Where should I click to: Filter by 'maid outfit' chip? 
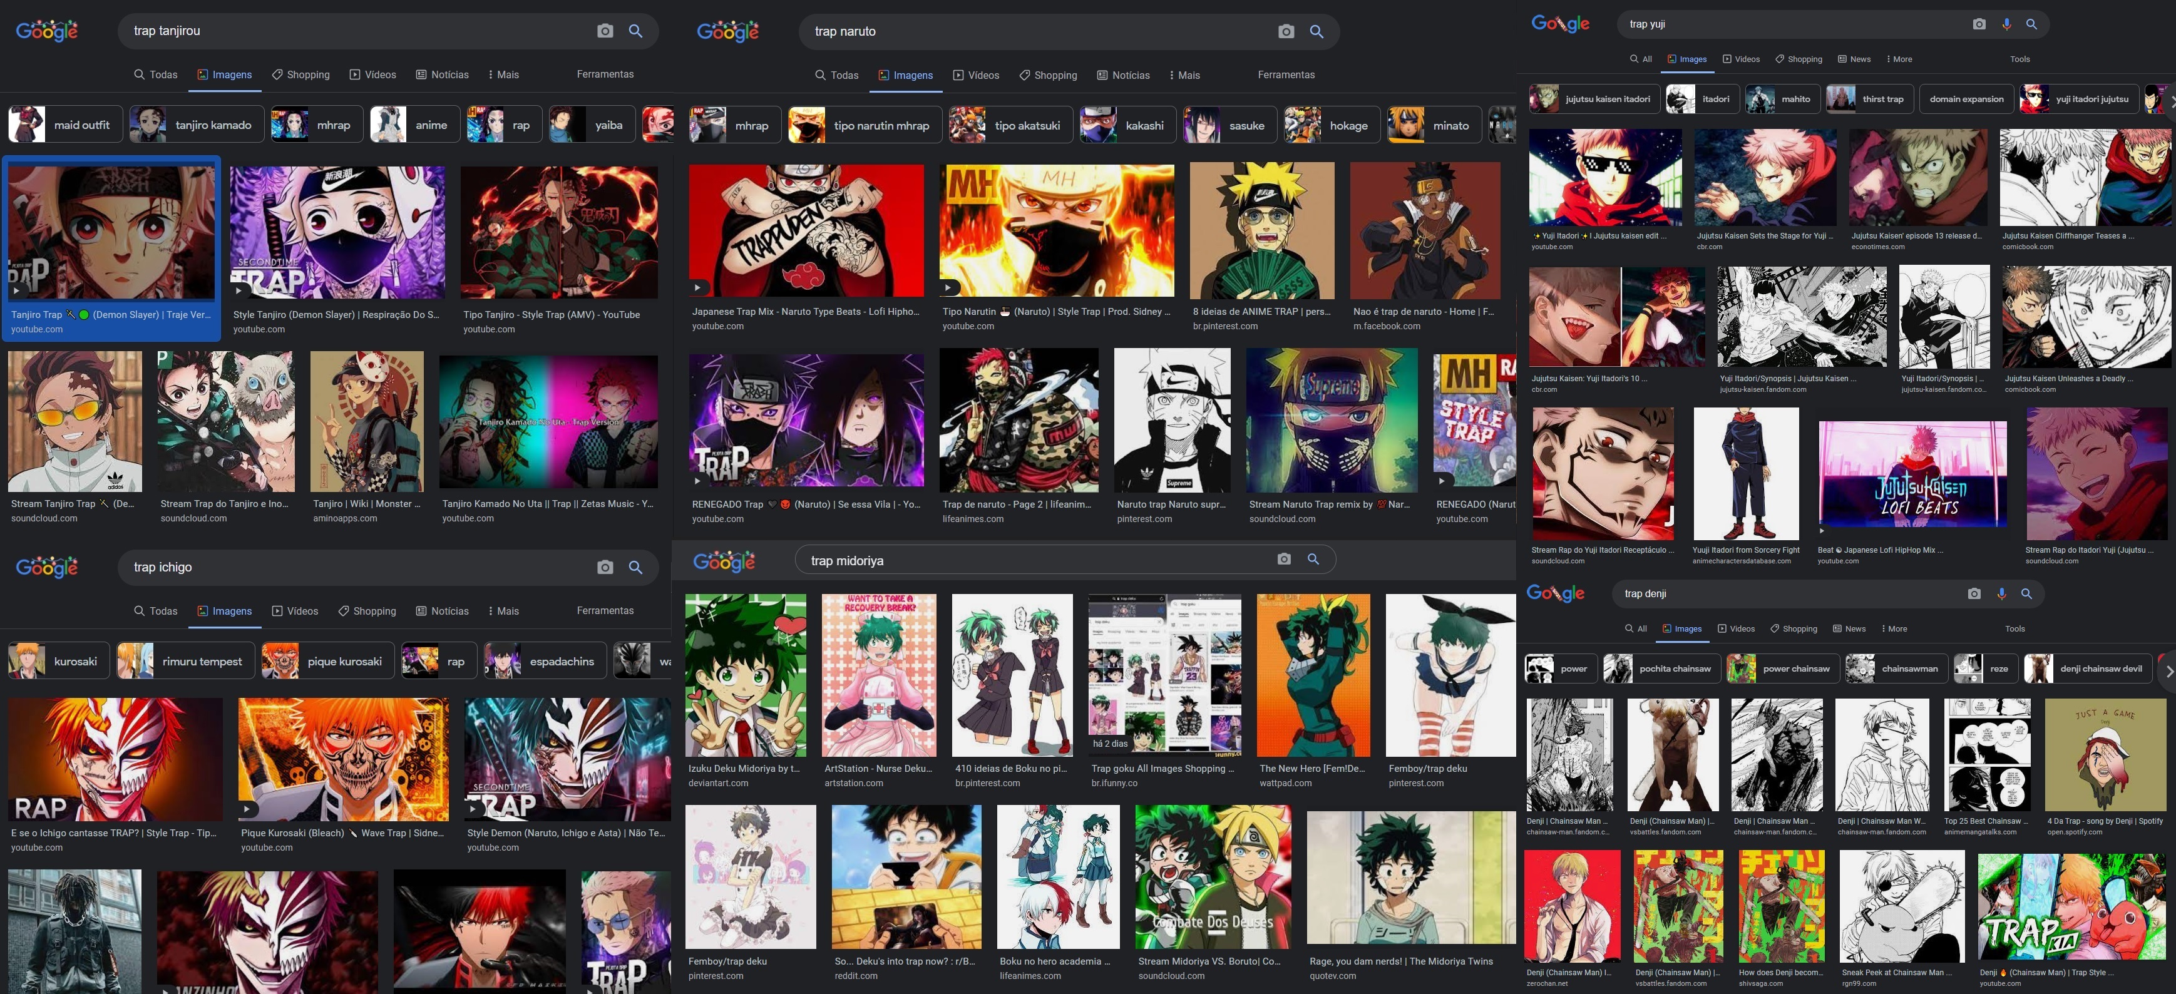(65, 124)
